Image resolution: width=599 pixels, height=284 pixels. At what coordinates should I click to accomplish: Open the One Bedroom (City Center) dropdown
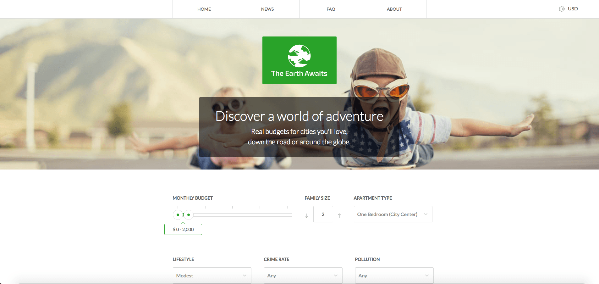[387, 214]
